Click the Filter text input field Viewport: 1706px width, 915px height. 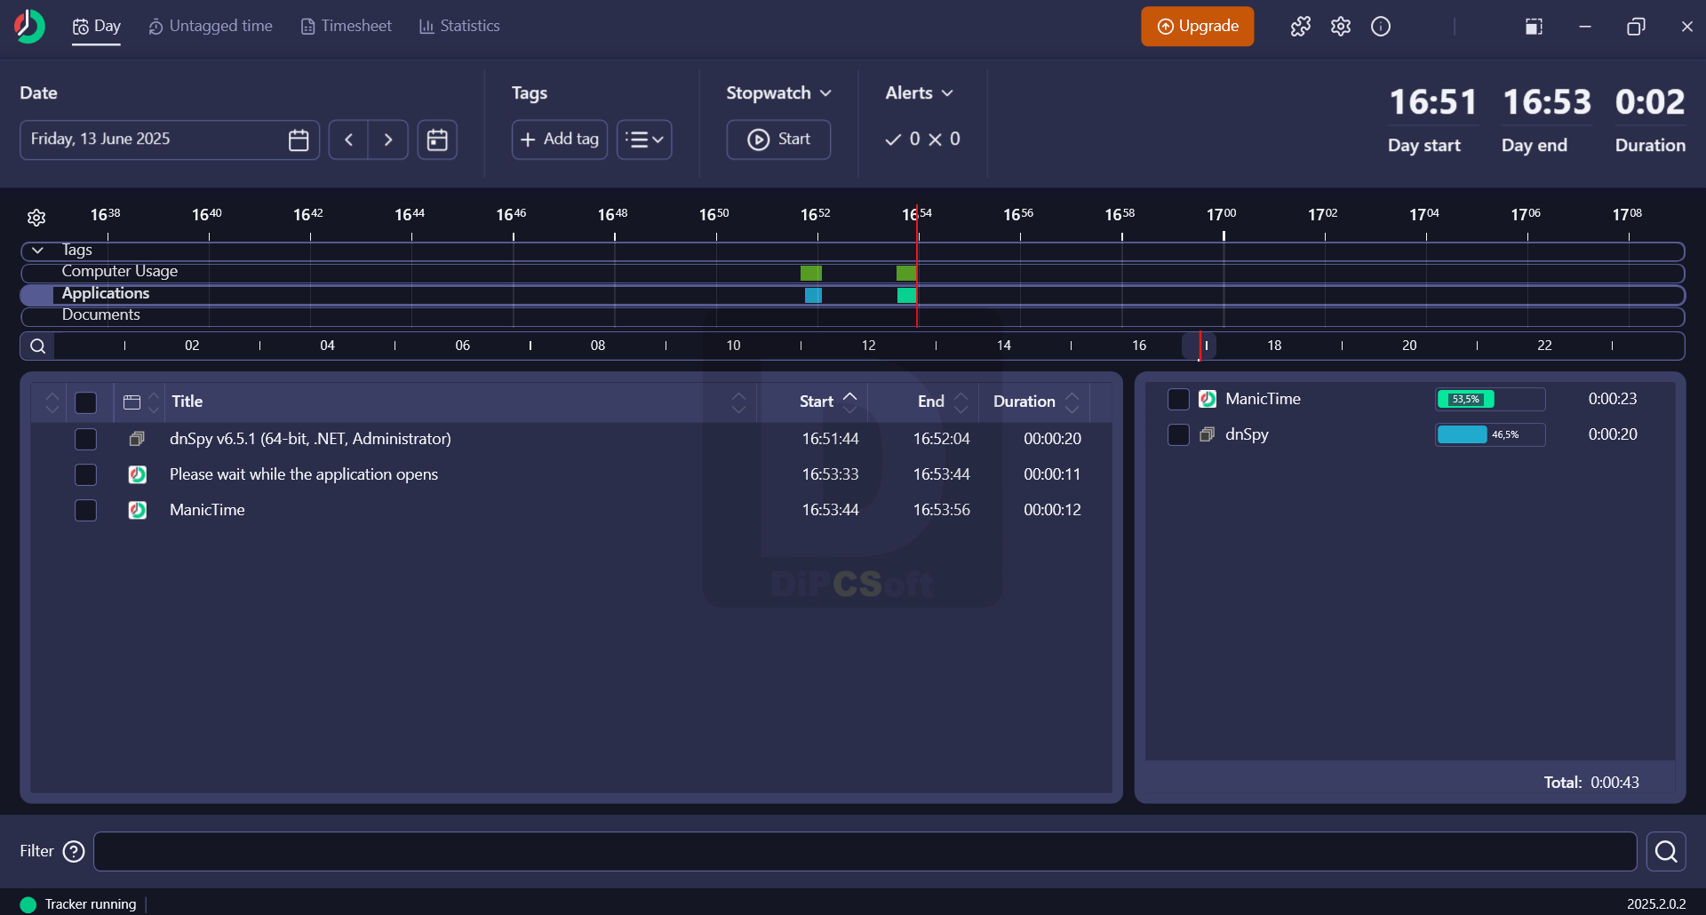coord(865,852)
